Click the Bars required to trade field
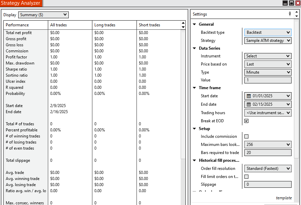The width and height of the screenshot is (301, 205). [268, 153]
